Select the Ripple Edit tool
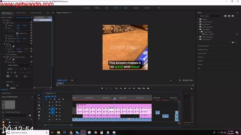The width and height of the screenshot is (241, 135). [39, 102]
